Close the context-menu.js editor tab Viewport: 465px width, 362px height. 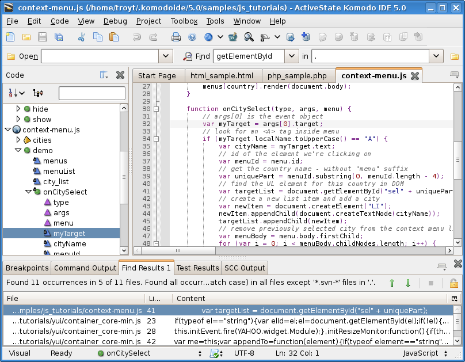[x=415, y=75]
